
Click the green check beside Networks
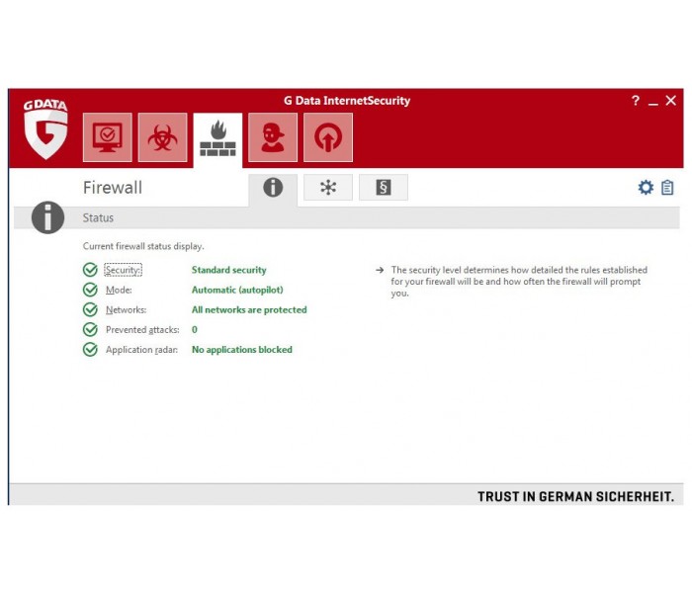point(91,309)
